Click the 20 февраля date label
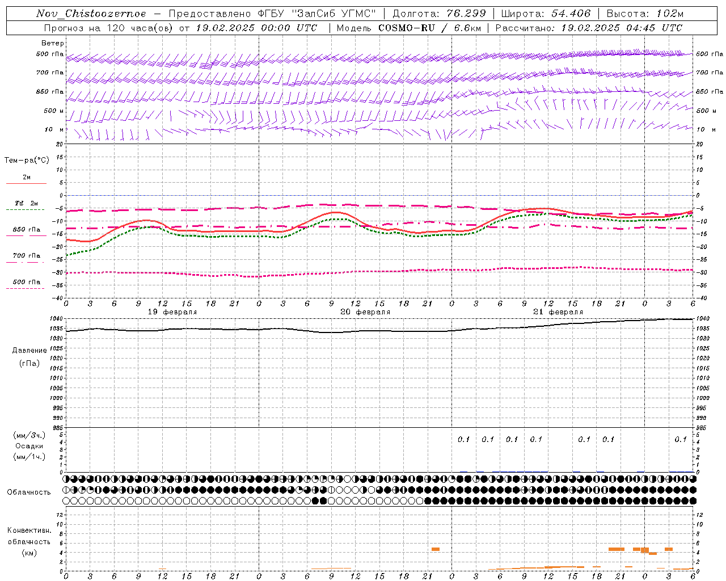 pos(365,312)
